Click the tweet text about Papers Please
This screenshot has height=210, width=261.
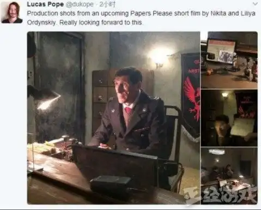click(141, 18)
